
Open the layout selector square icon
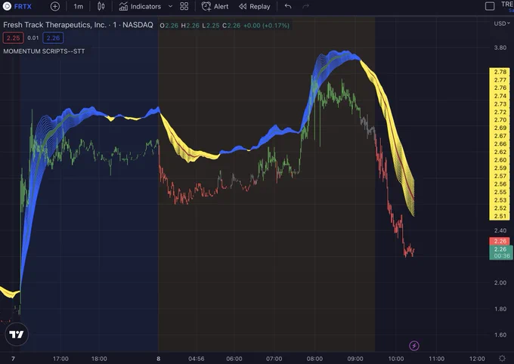coord(490,6)
